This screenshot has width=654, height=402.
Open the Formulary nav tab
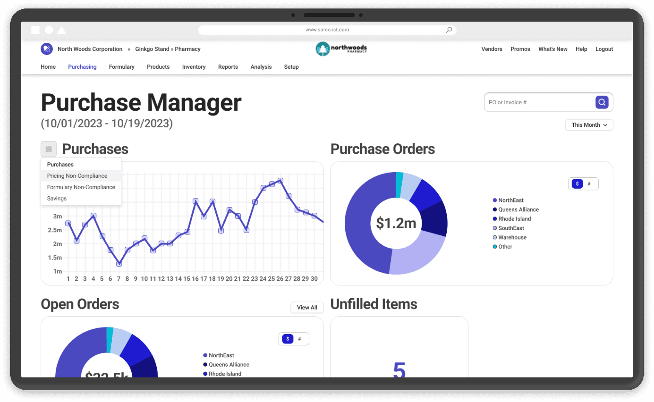pyautogui.click(x=121, y=67)
